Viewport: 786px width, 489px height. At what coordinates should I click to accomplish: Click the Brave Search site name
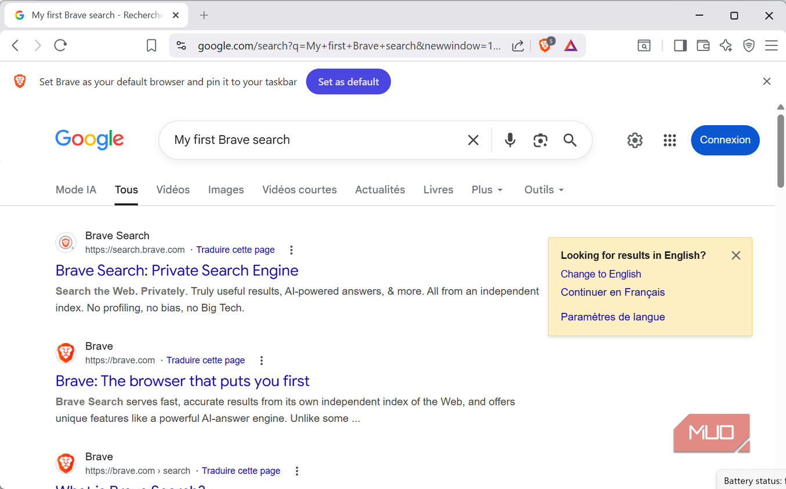click(x=117, y=236)
